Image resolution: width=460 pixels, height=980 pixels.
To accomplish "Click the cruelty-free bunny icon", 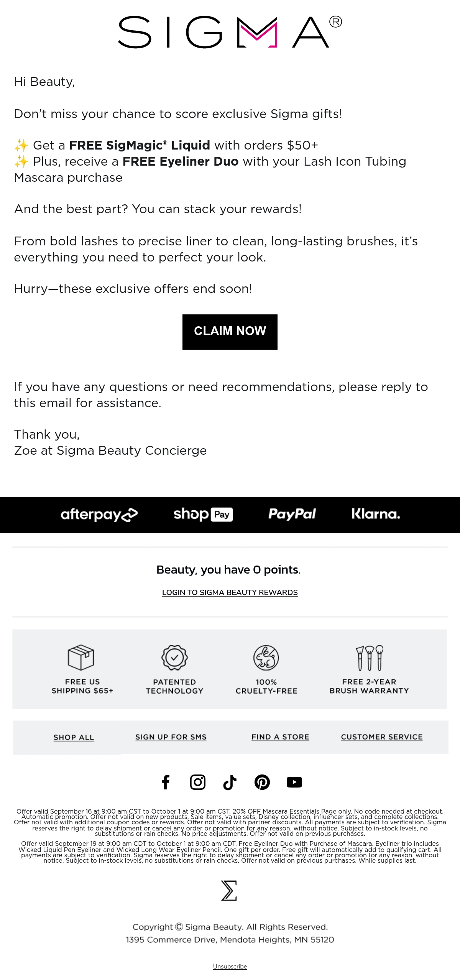I will (266, 657).
